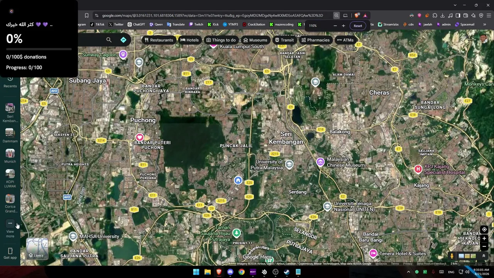Select the Things to do chip
Image resolution: width=494 pixels, height=278 pixels.
[x=221, y=40]
